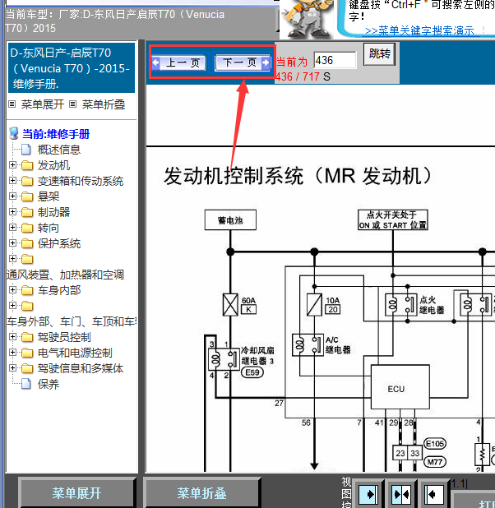
Task: Click the 车身内部 folder icon
Action: (x=27, y=291)
